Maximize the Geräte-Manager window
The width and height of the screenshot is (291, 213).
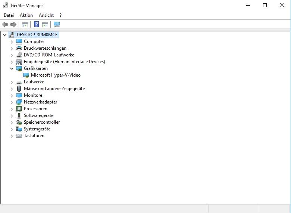click(x=265, y=5)
